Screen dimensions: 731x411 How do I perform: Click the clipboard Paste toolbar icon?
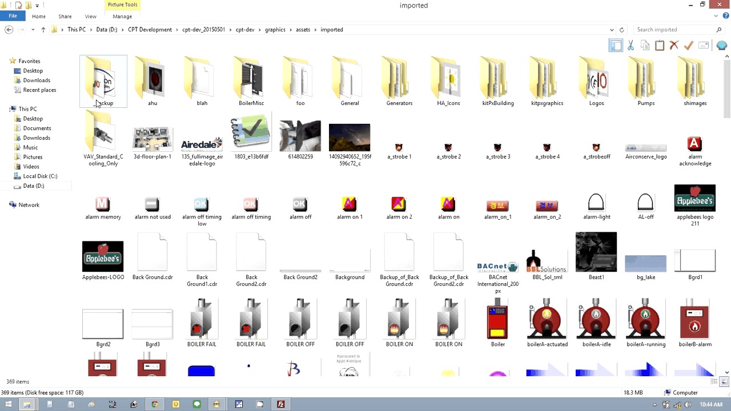[x=660, y=46]
